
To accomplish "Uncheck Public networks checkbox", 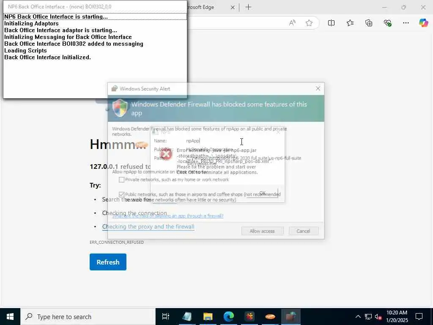I will (121, 194).
